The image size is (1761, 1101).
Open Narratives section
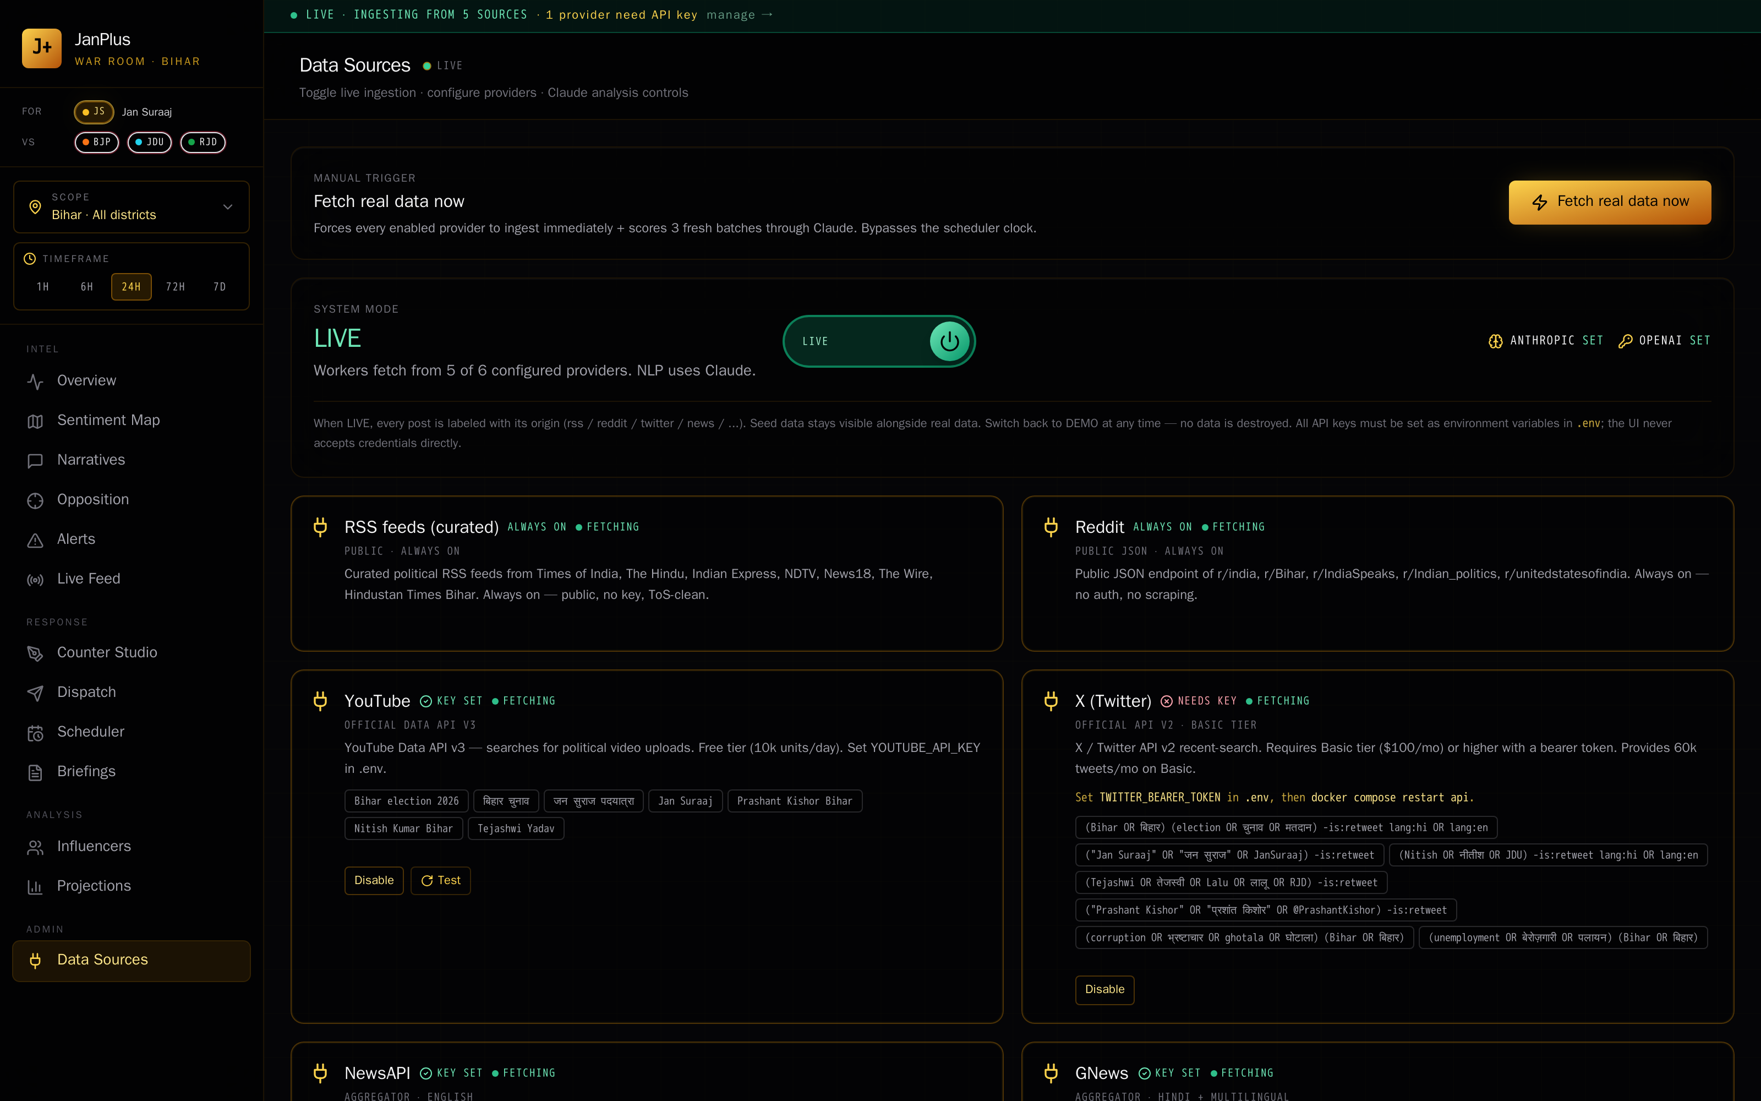[132, 460]
